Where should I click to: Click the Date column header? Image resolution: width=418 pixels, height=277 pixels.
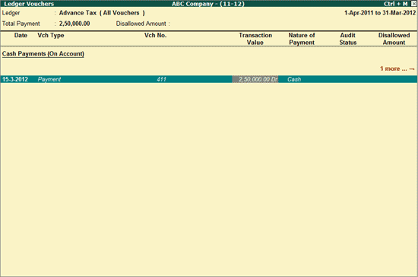point(21,36)
